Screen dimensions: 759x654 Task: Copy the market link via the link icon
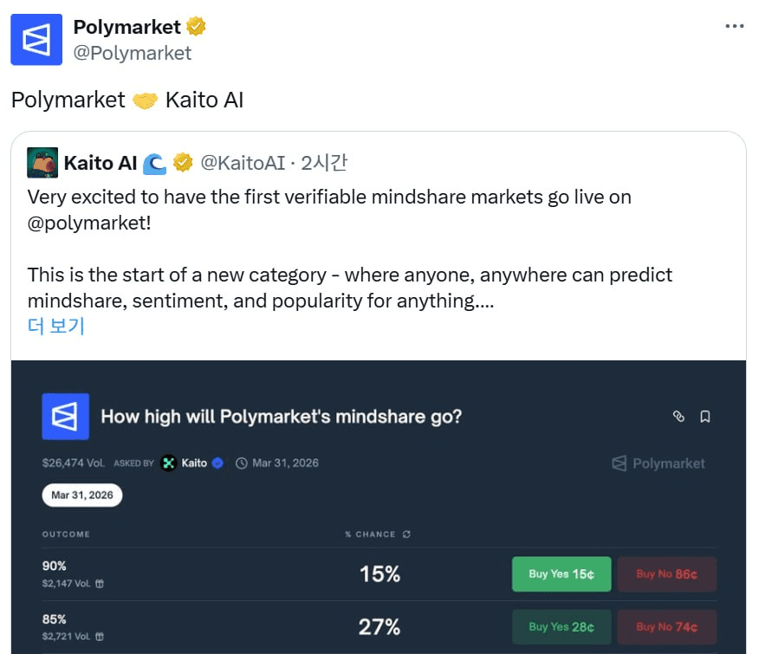(678, 416)
